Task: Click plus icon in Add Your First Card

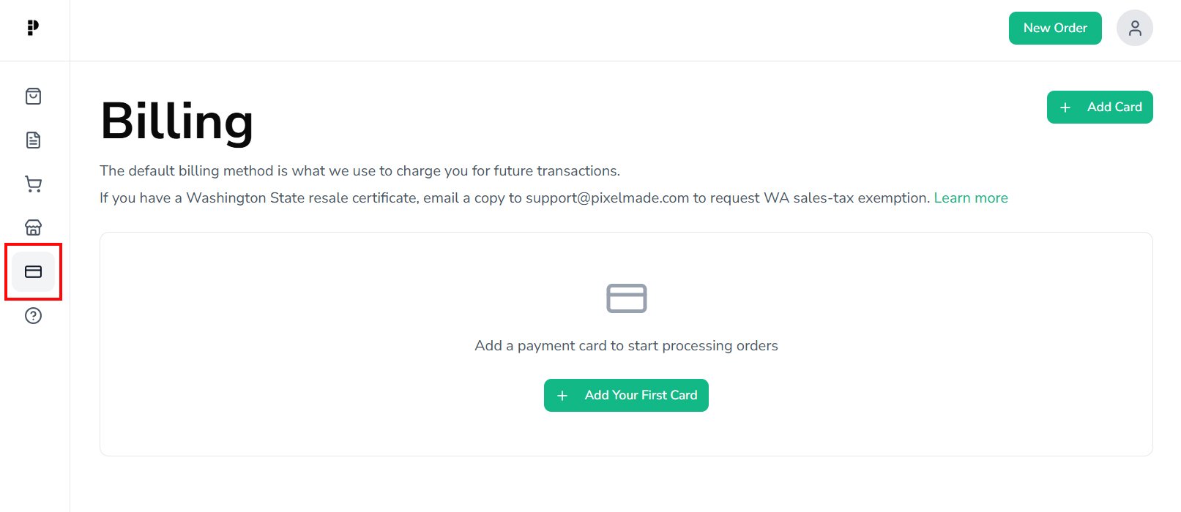Action: click(562, 396)
